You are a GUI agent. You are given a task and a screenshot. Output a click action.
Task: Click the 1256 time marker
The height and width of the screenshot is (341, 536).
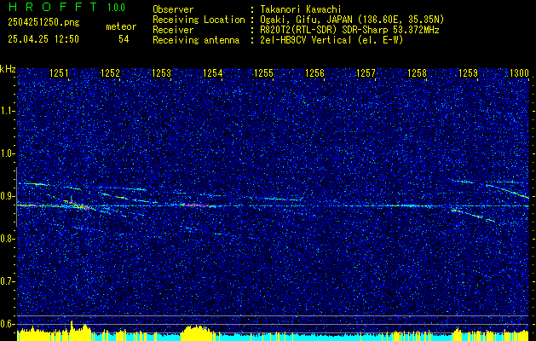[314, 73]
